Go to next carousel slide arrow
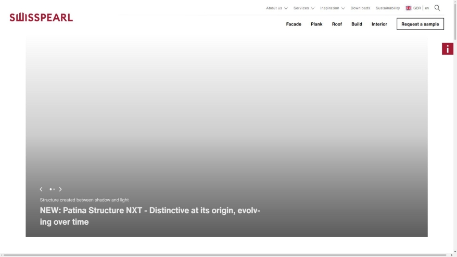 (60, 189)
